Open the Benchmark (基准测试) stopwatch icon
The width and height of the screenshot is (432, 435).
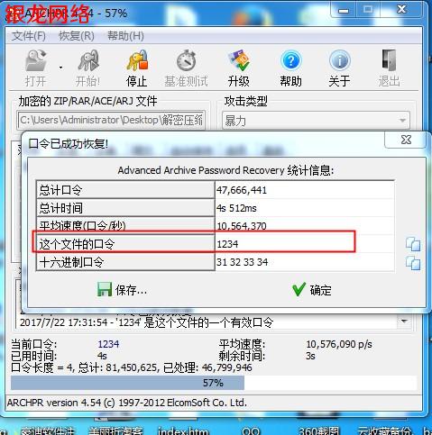tap(186, 60)
